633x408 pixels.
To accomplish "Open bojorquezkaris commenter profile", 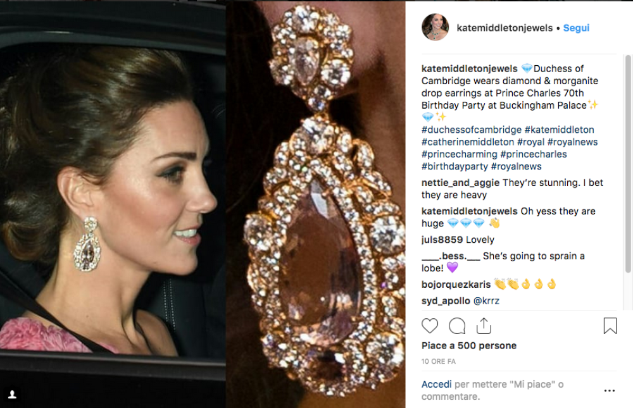I will click(x=456, y=285).
